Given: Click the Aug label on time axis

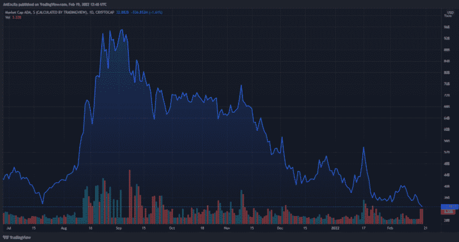Looking at the screenshot, I should click(x=64, y=228).
